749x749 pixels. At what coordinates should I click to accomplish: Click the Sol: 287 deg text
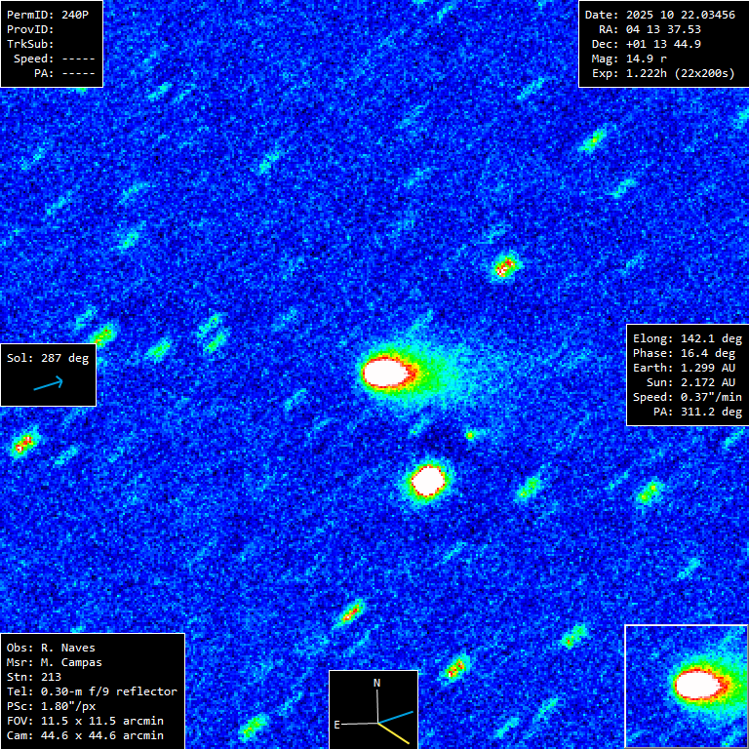click(48, 358)
